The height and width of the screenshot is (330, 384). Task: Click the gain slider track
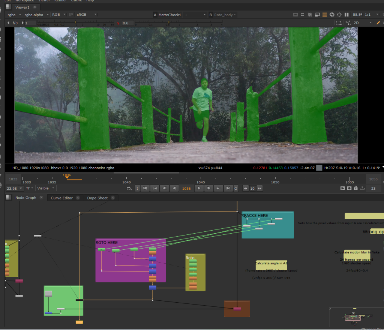pyautogui.click(x=76, y=22)
